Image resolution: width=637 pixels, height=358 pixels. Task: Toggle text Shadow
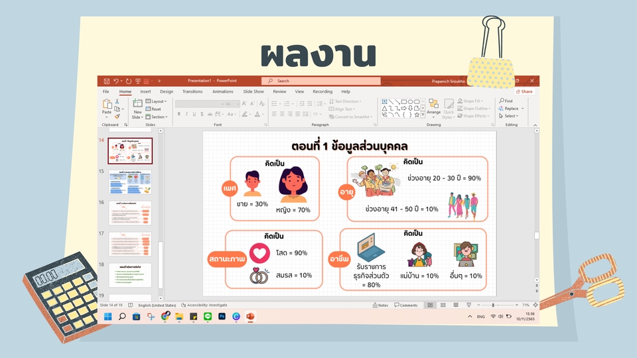(x=202, y=114)
